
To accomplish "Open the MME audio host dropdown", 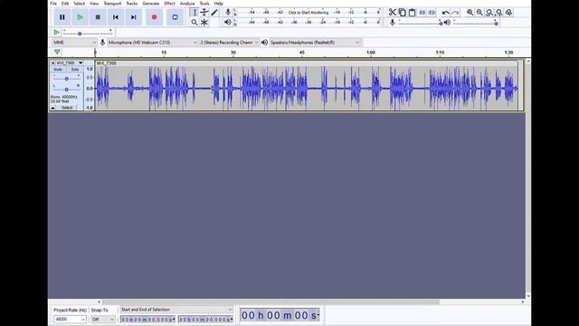I will click(x=74, y=43).
